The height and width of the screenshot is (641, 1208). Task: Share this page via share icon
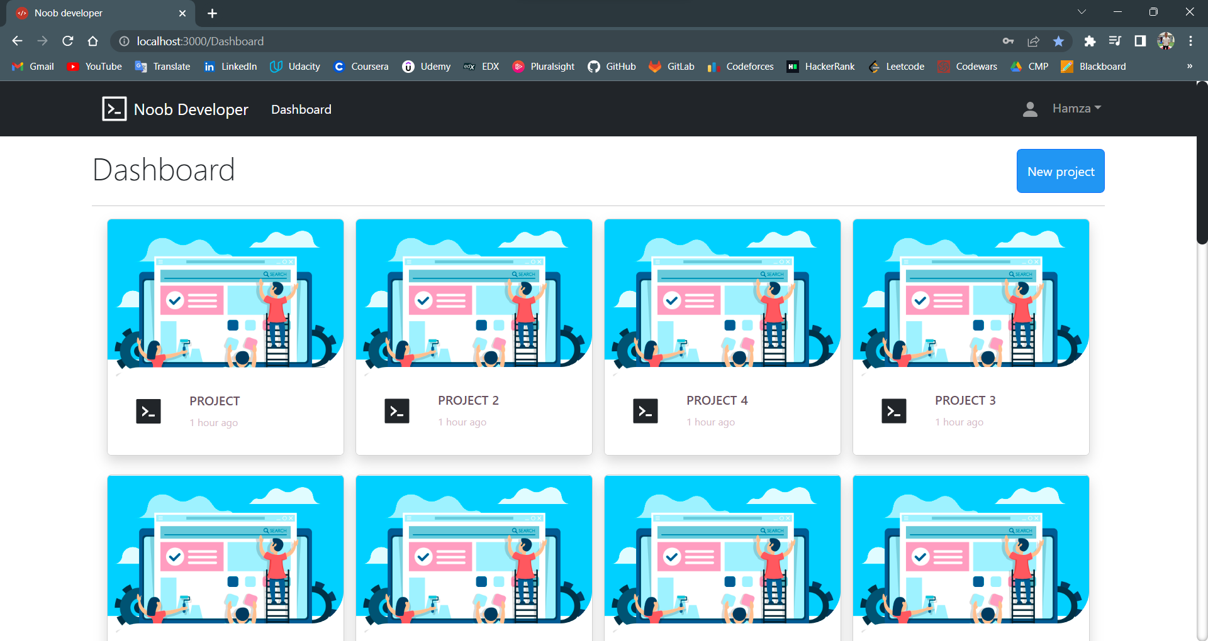coord(1033,41)
